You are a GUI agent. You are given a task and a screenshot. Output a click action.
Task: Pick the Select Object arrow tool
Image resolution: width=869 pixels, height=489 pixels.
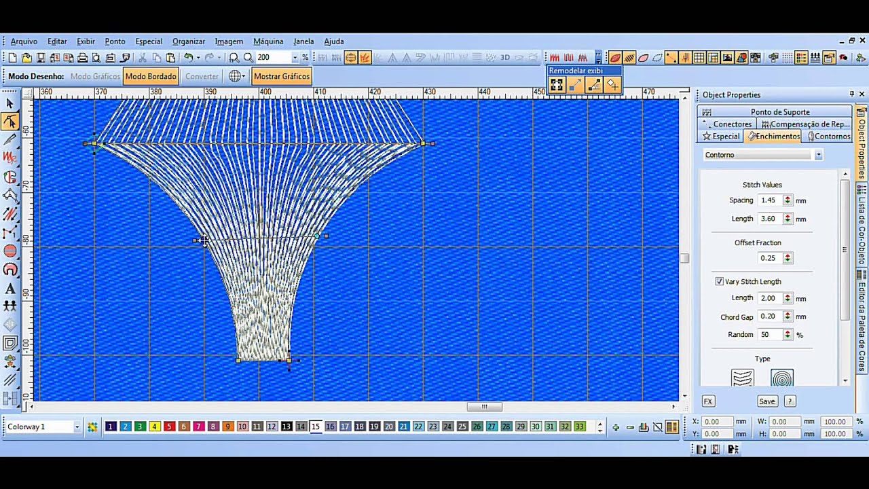[x=10, y=103]
